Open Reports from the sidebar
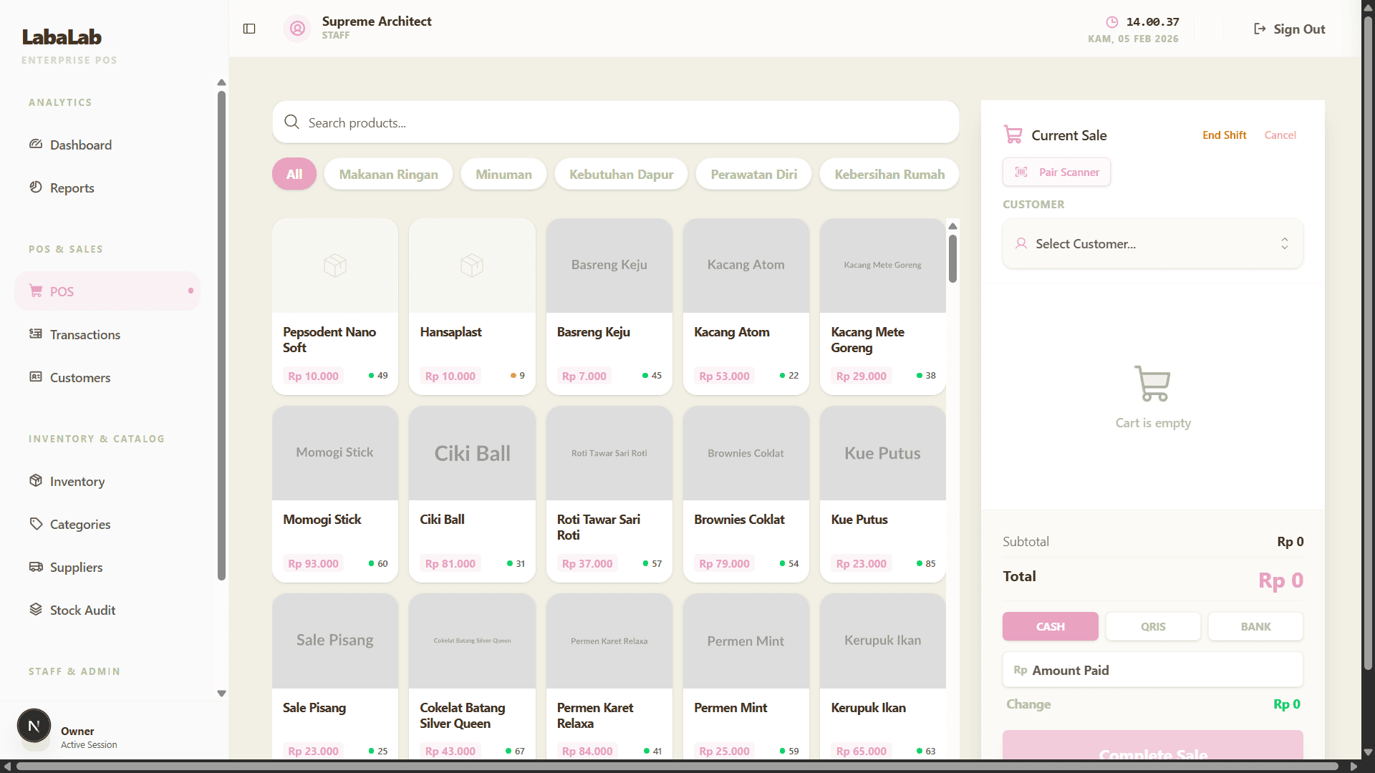 107,188
